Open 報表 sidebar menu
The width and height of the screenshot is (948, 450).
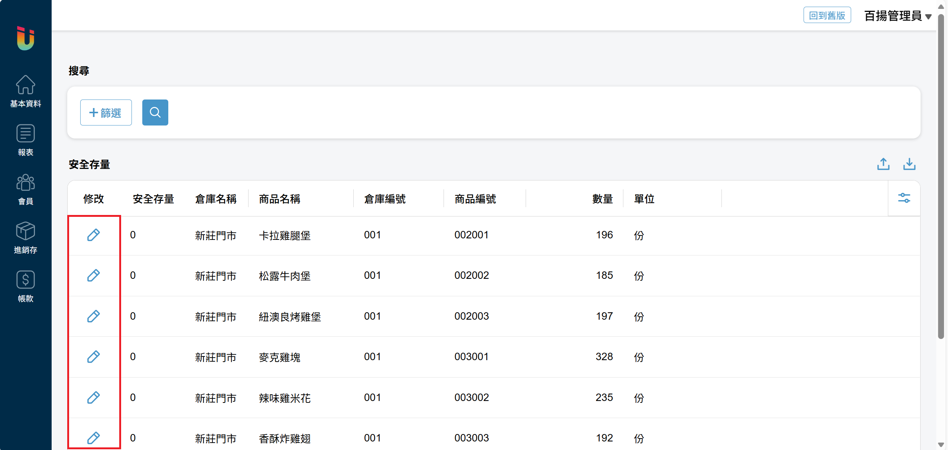pyautogui.click(x=25, y=140)
